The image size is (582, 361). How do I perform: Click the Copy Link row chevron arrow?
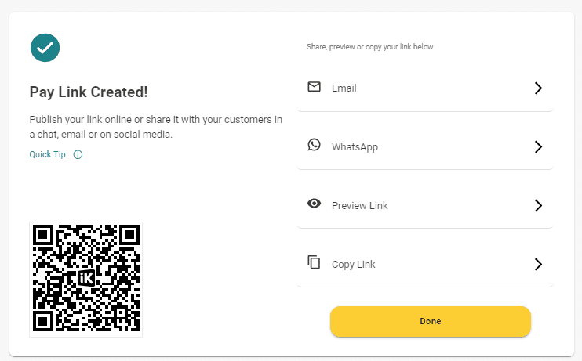pos(538,264)
